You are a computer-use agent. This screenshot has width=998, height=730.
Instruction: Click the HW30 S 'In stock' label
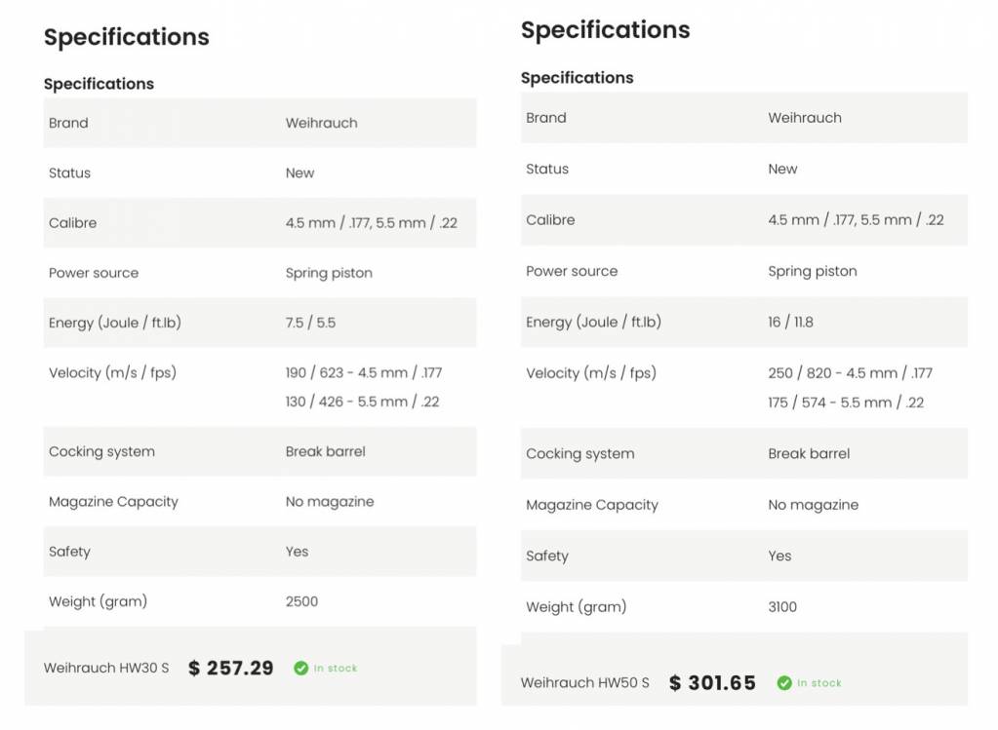click(336, 669)
